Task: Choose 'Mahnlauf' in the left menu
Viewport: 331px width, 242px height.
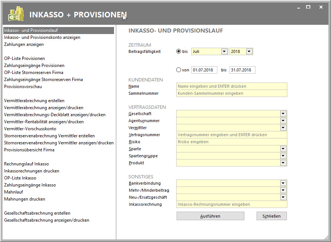Action: [13, 192]
